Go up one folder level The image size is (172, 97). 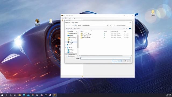(x=73, y=25)
